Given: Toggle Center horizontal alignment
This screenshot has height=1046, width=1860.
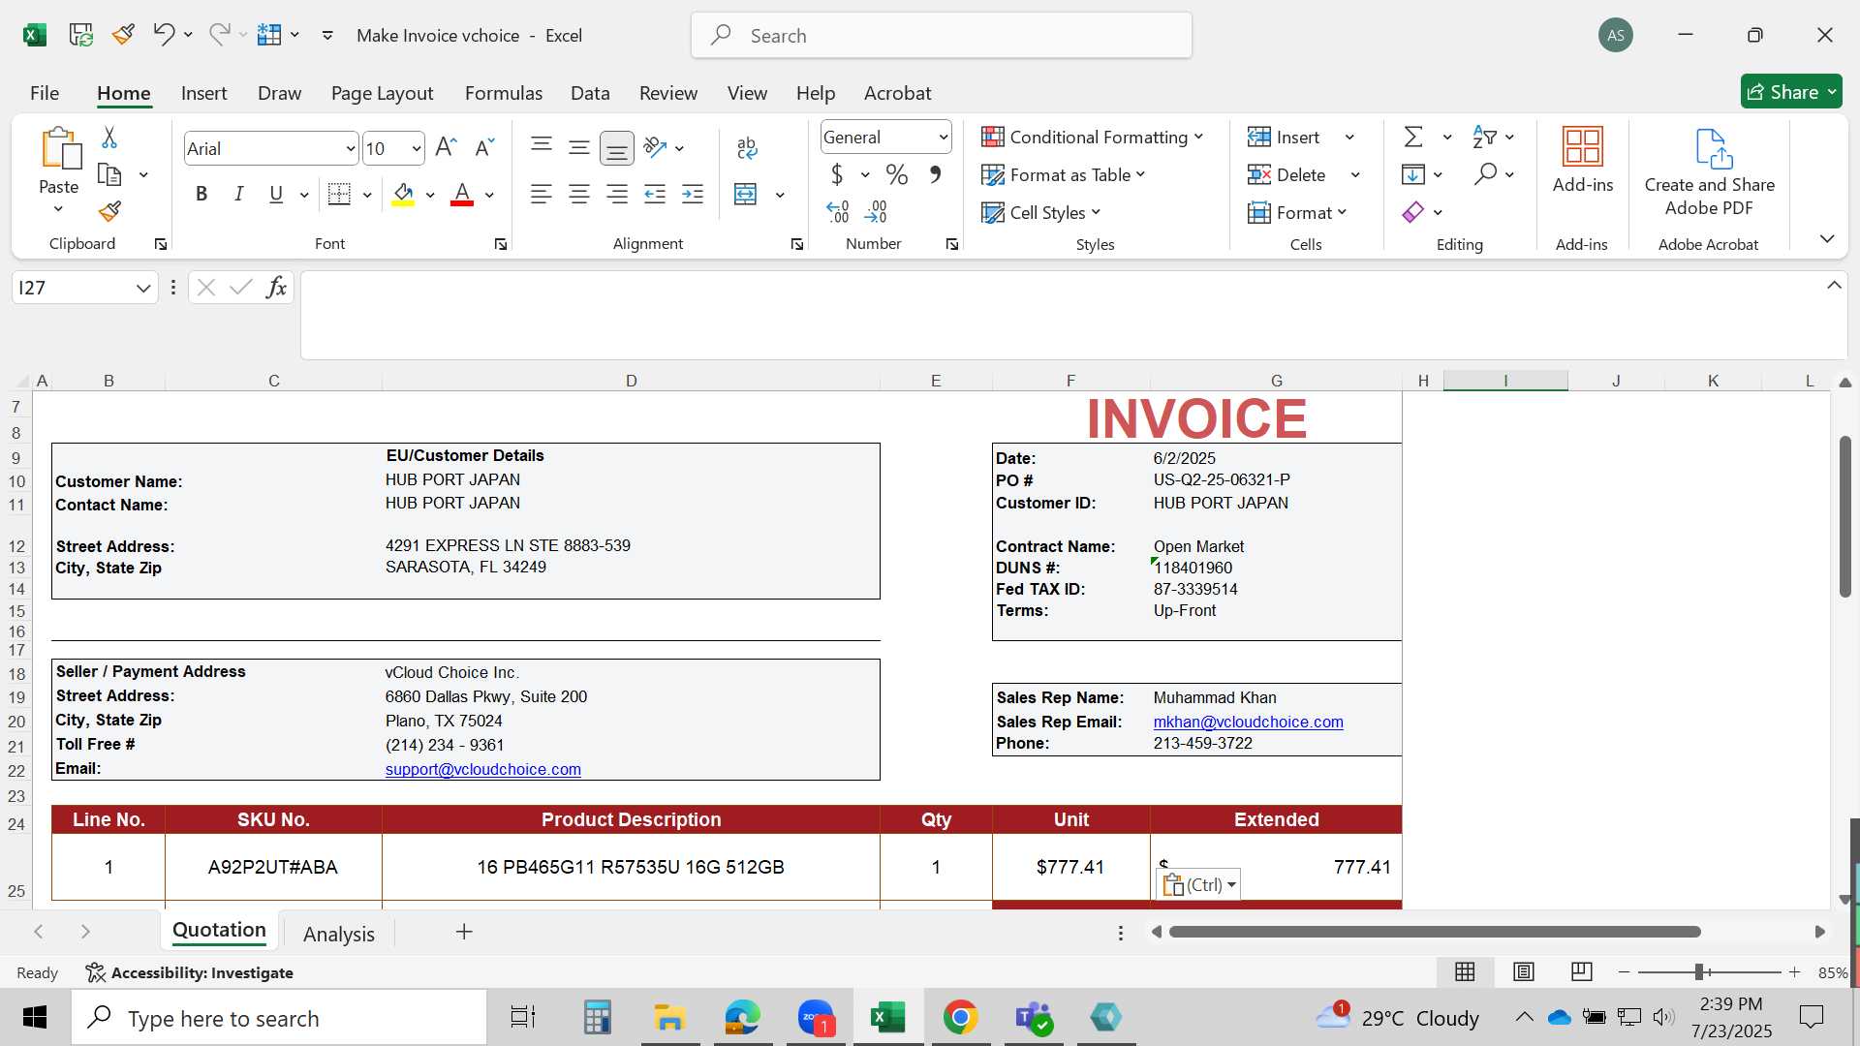Looking at the screenshot, I should pos(579,195).
